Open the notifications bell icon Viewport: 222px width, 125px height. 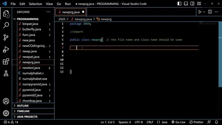point(216,122)
